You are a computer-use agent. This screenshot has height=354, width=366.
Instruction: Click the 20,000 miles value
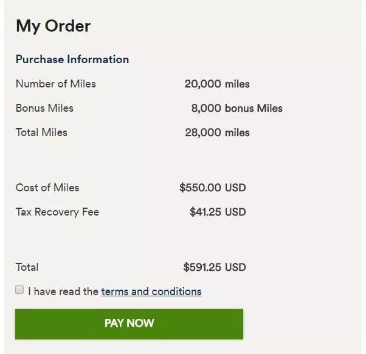click(216, 84)
